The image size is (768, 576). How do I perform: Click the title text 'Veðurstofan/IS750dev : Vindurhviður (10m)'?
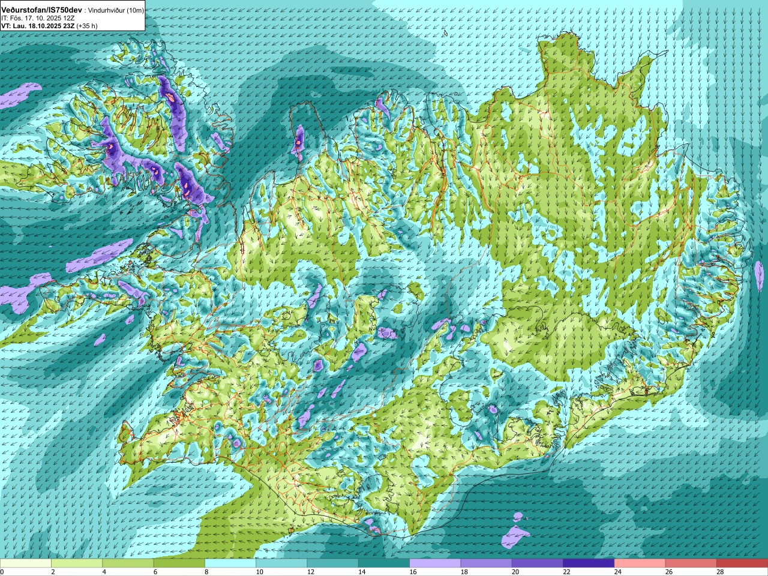(x=72, y=10)
